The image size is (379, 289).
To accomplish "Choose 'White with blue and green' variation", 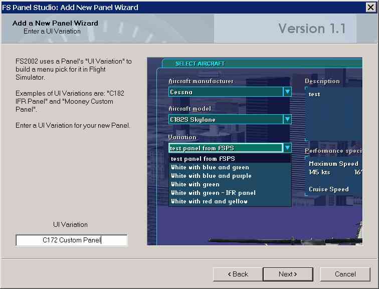I will pos(230,167).
